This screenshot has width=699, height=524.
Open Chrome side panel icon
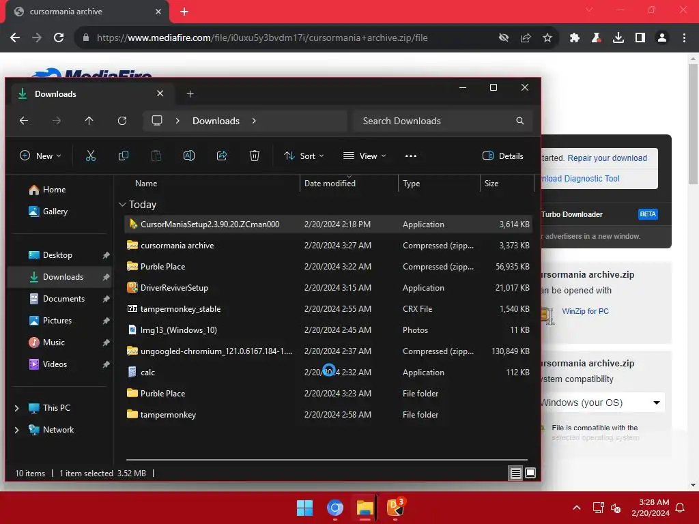[640, 38]
